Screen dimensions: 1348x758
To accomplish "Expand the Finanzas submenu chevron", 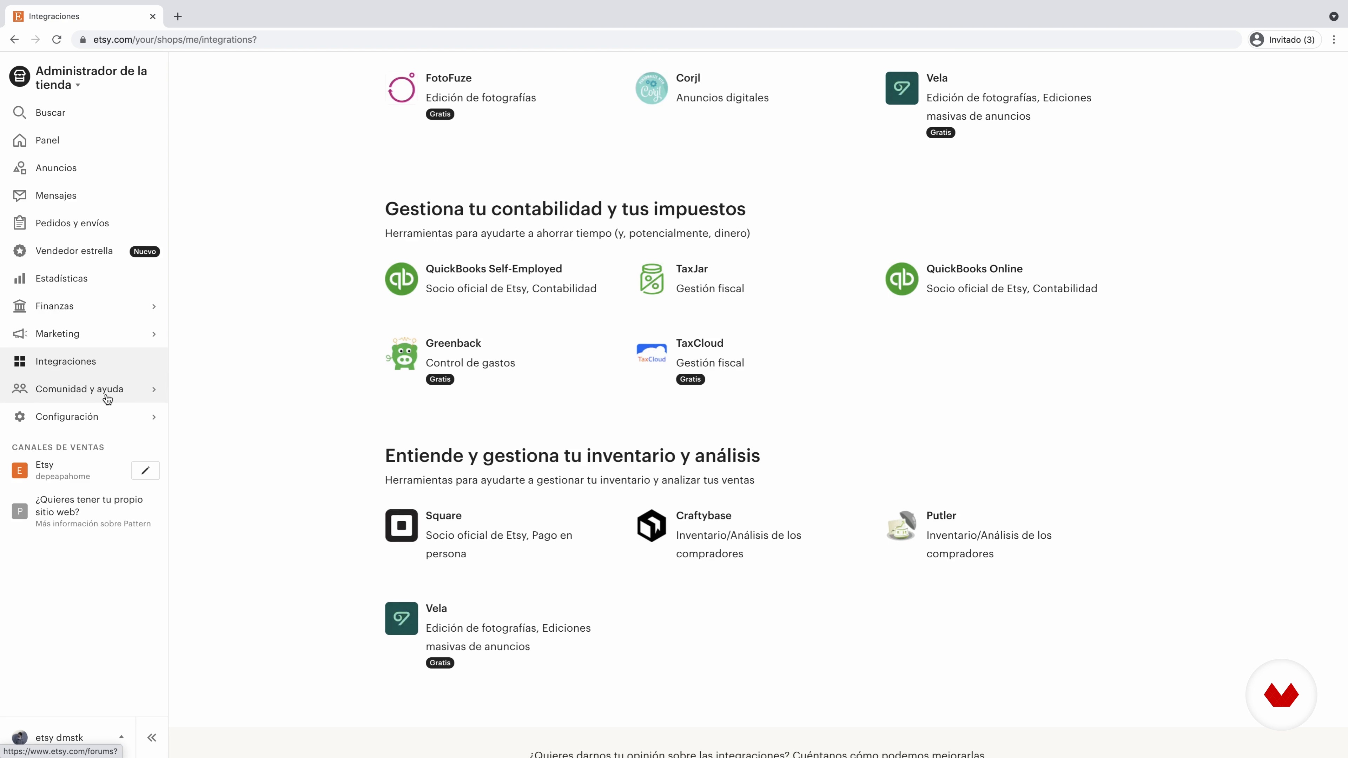I will pos(154,307).
